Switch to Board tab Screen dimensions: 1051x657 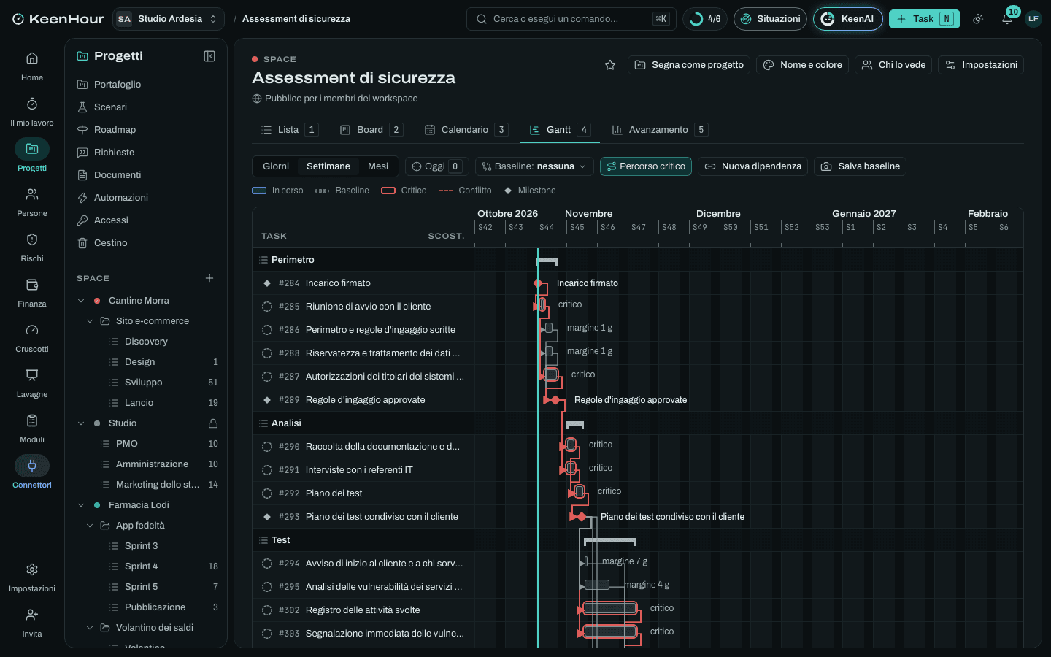click(371, 130)
